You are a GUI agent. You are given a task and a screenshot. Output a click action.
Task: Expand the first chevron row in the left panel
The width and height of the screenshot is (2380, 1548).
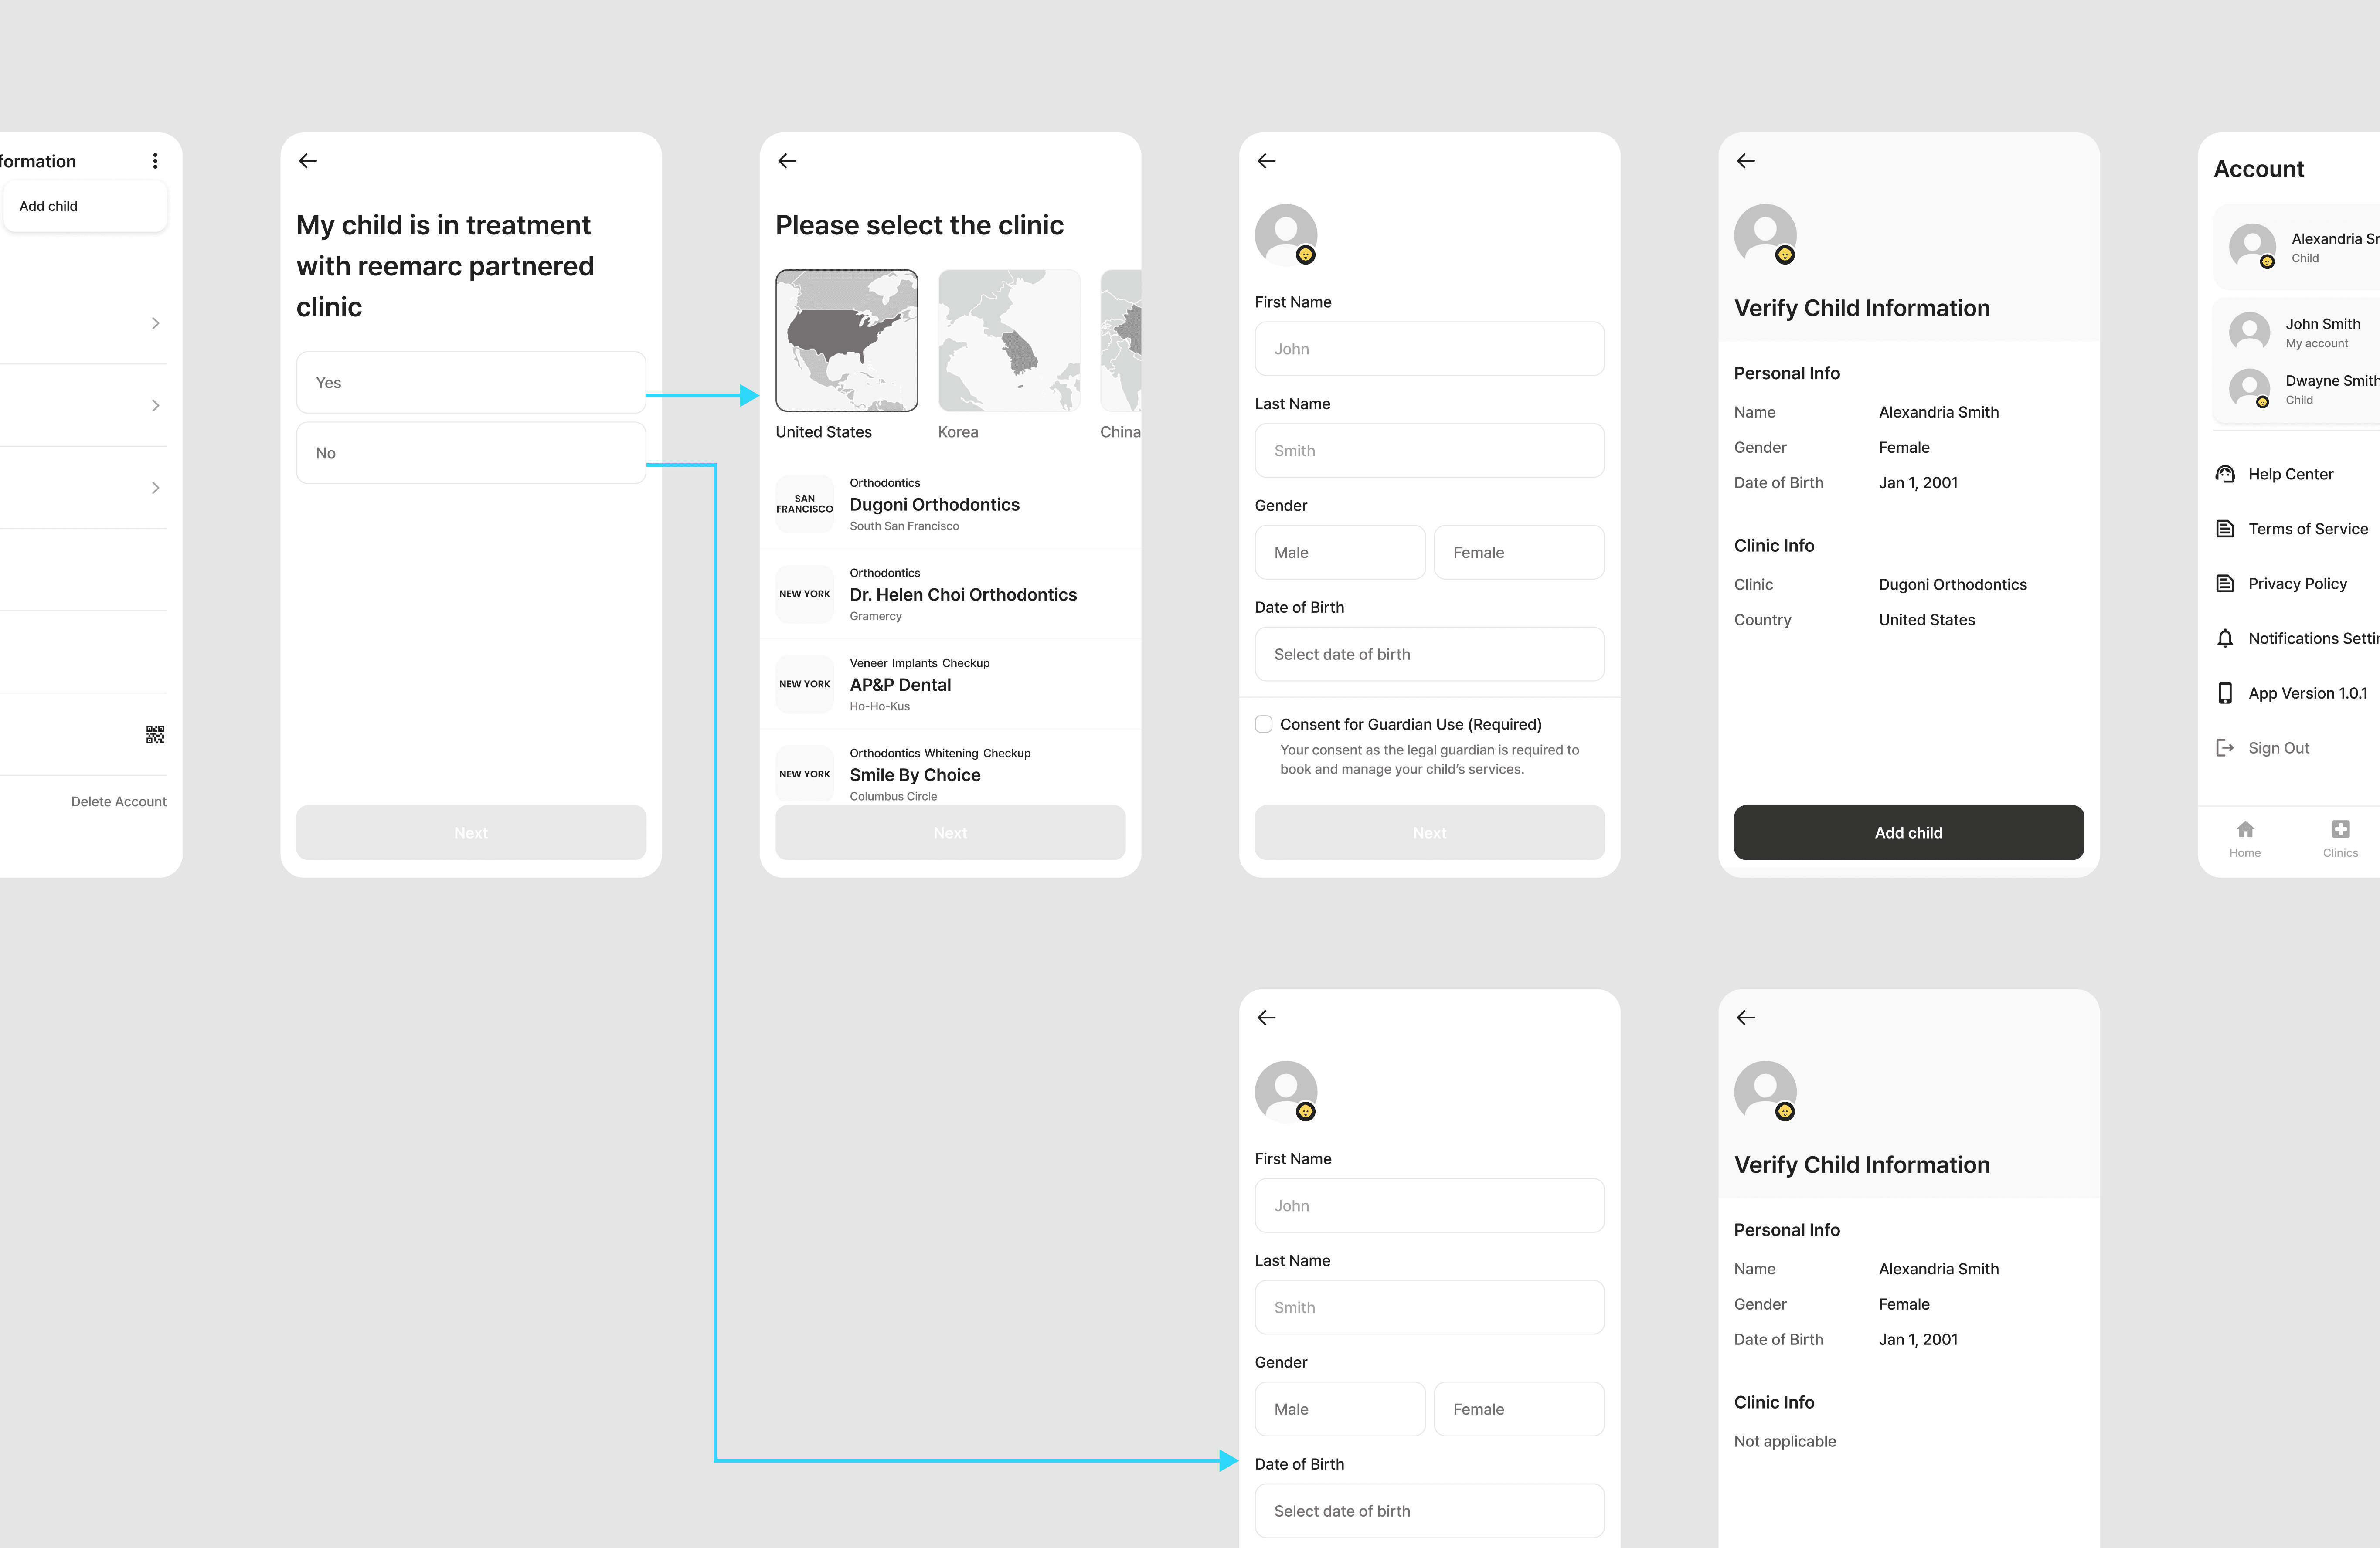pyautogui.click(x=155, y=323)
